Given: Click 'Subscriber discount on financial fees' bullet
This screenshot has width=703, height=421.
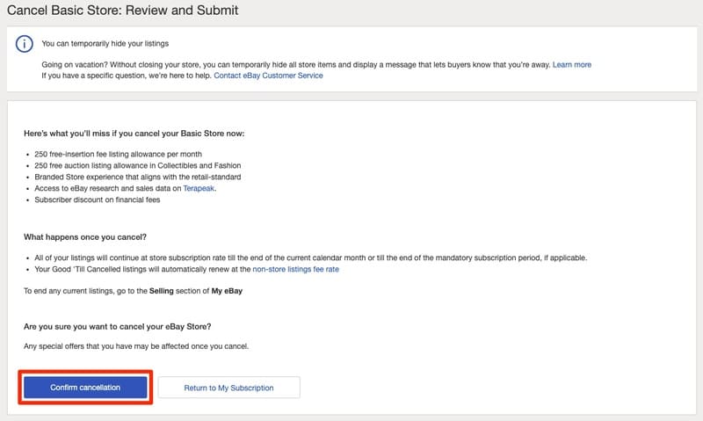Looking at the screenshot, I should click(x=98, y=200).
